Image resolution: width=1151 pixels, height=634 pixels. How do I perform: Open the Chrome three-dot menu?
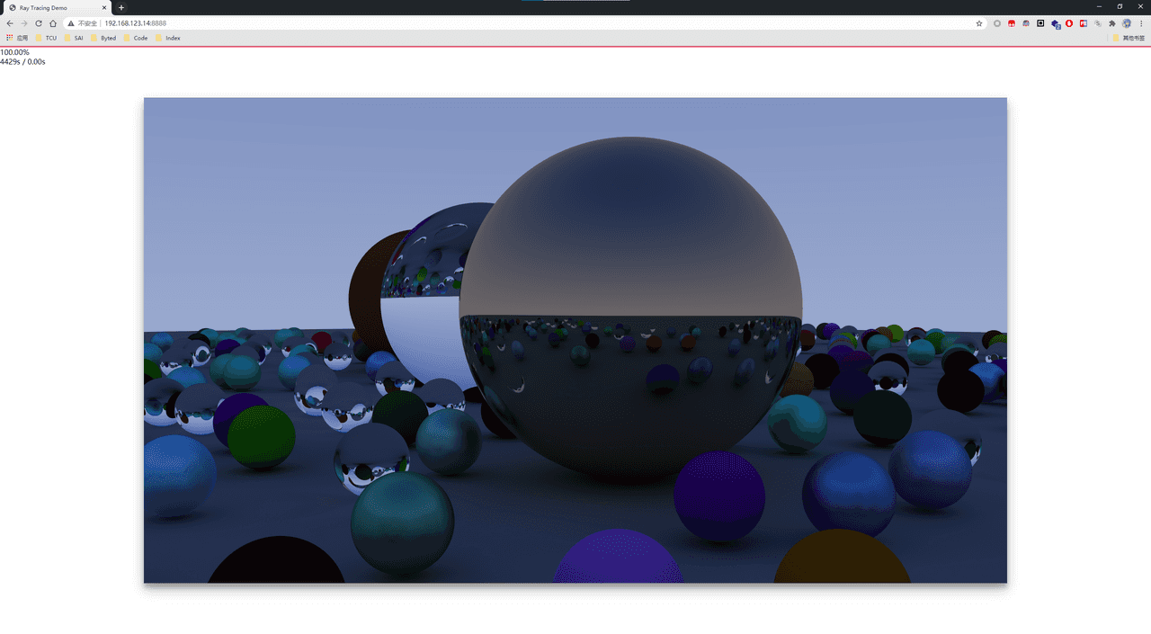click(1141, 23)
